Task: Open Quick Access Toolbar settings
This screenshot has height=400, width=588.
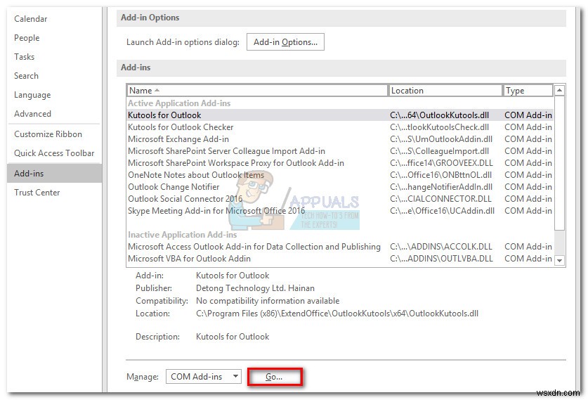Action: tap(54, 153)
